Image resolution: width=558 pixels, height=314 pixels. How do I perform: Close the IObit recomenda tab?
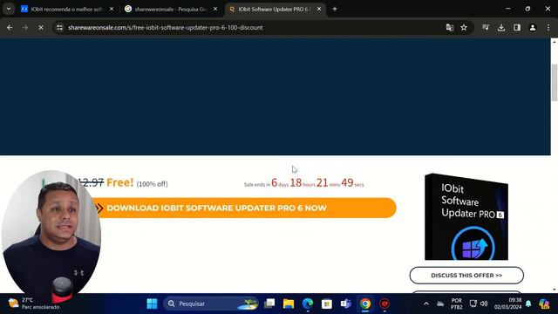click(112, 10)
